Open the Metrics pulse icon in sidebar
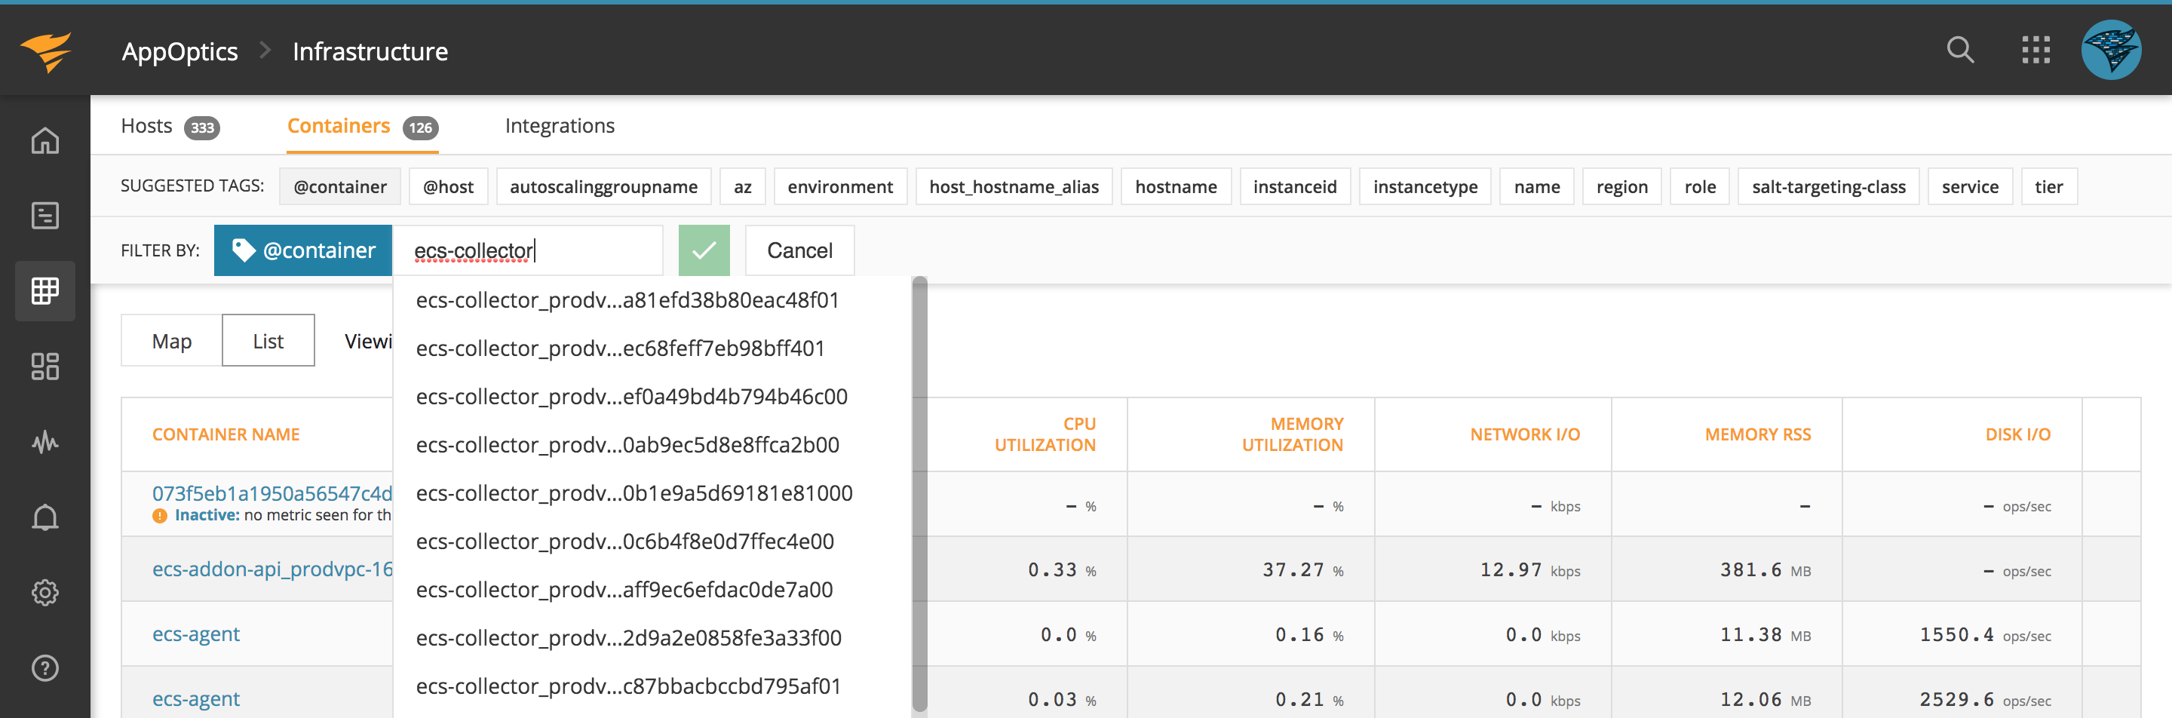 click(44, 442)
